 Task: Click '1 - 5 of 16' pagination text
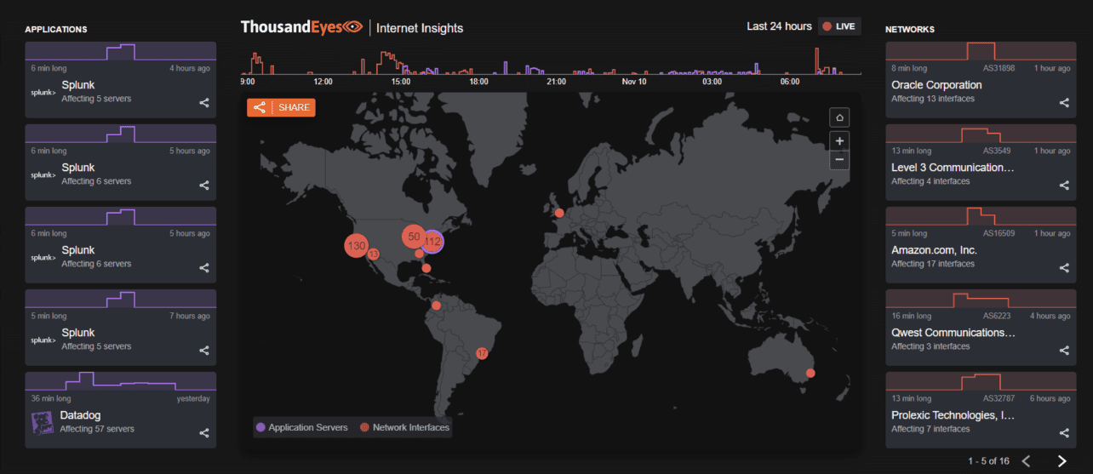988,461
